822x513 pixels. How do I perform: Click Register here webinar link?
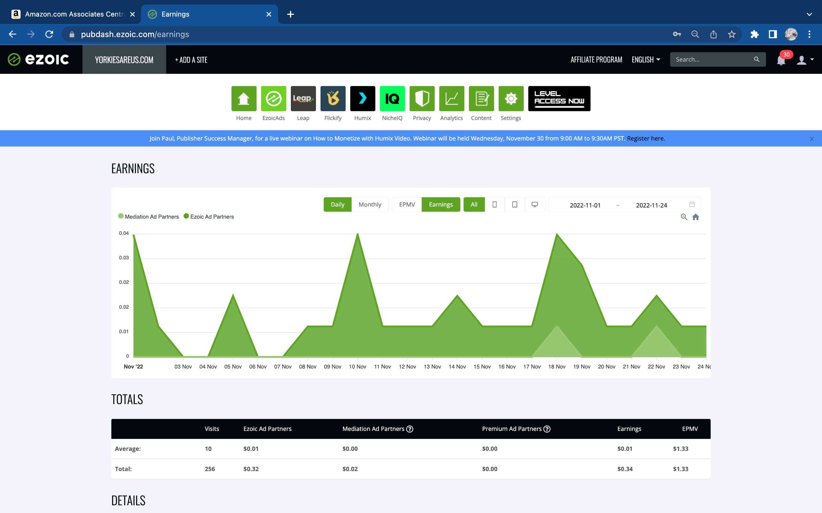(646, 139)
